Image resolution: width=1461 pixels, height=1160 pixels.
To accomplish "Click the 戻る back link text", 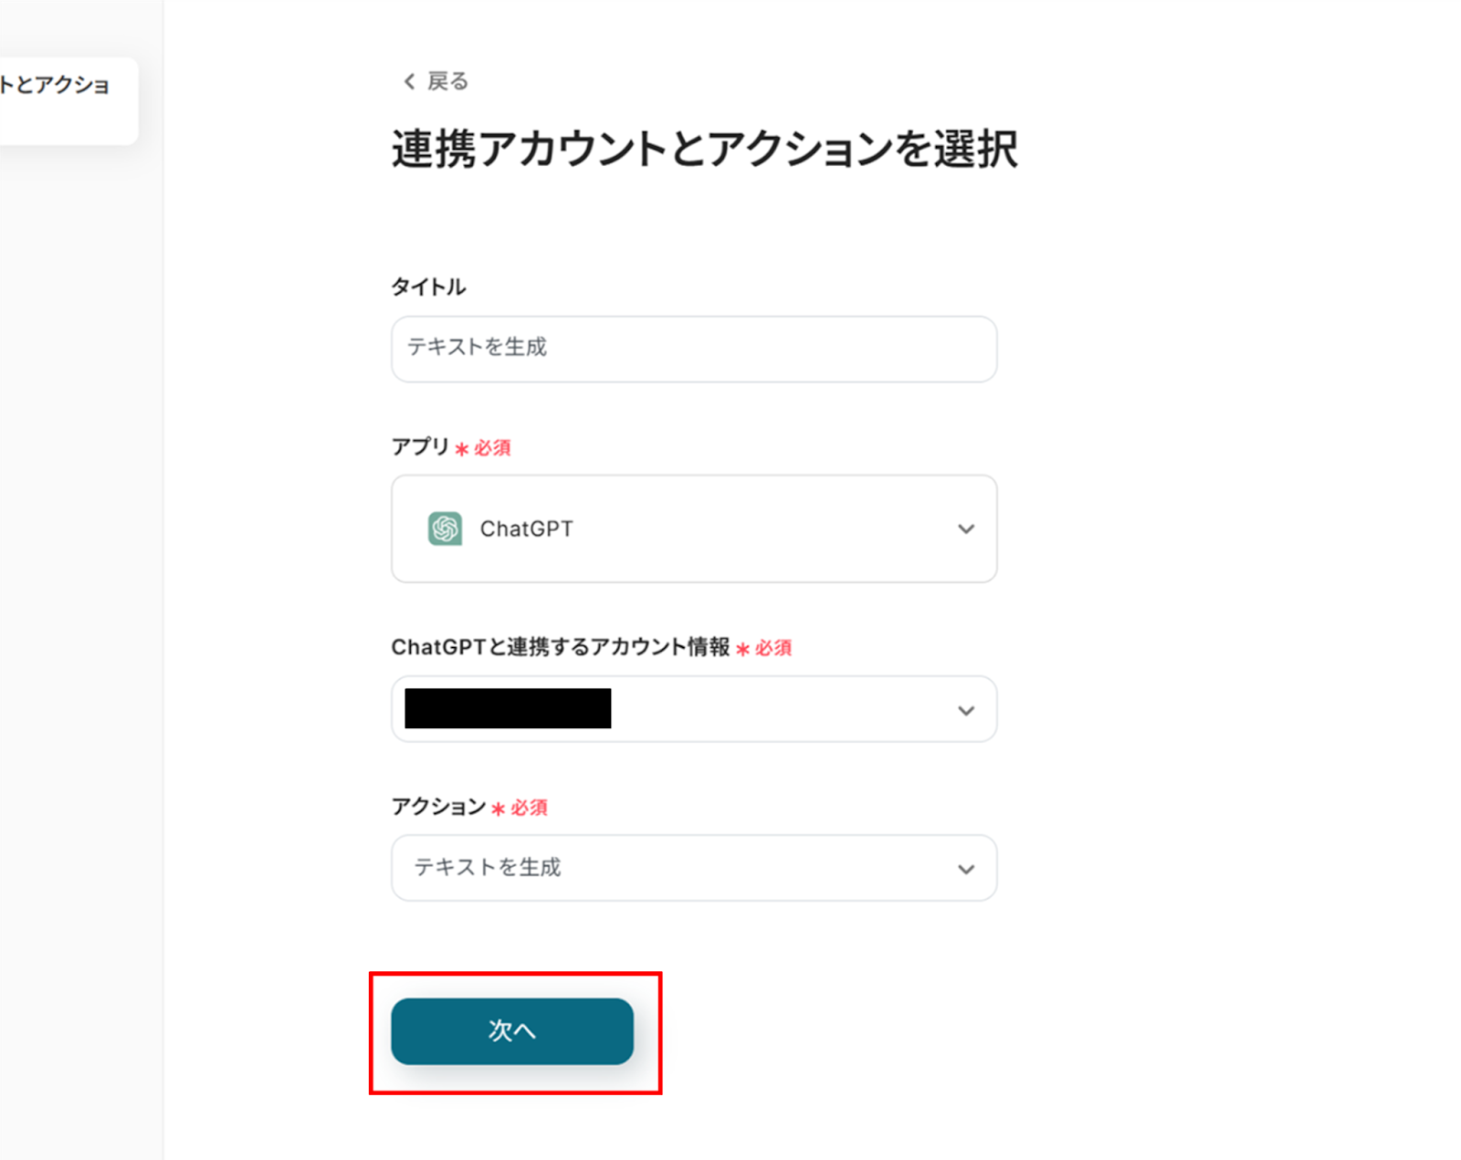I will click(x=447, y=82).
